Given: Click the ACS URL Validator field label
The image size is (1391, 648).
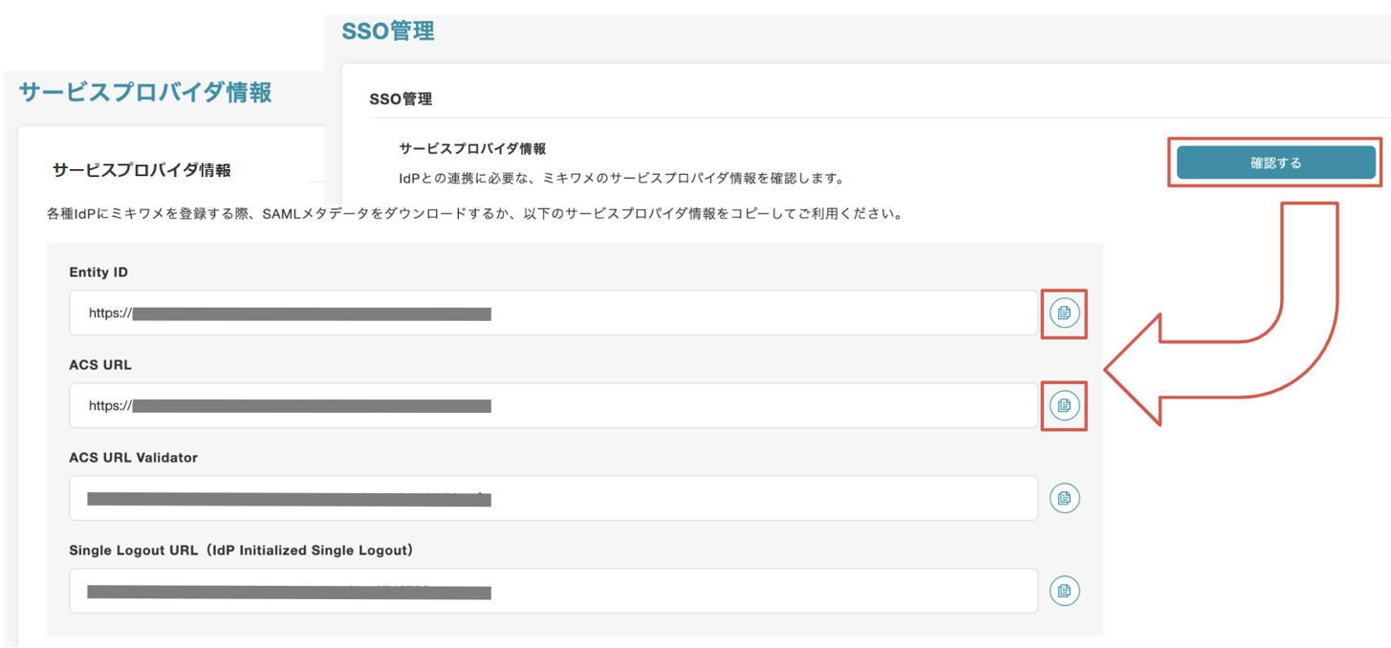Looking at the screenshot, I should click(133, 458).
